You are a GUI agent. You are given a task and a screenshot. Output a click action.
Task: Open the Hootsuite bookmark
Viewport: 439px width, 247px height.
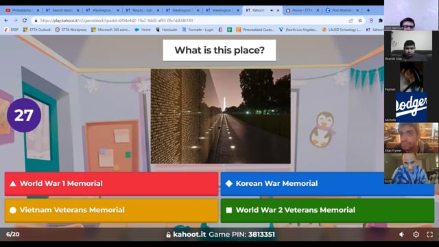[167, 30]
